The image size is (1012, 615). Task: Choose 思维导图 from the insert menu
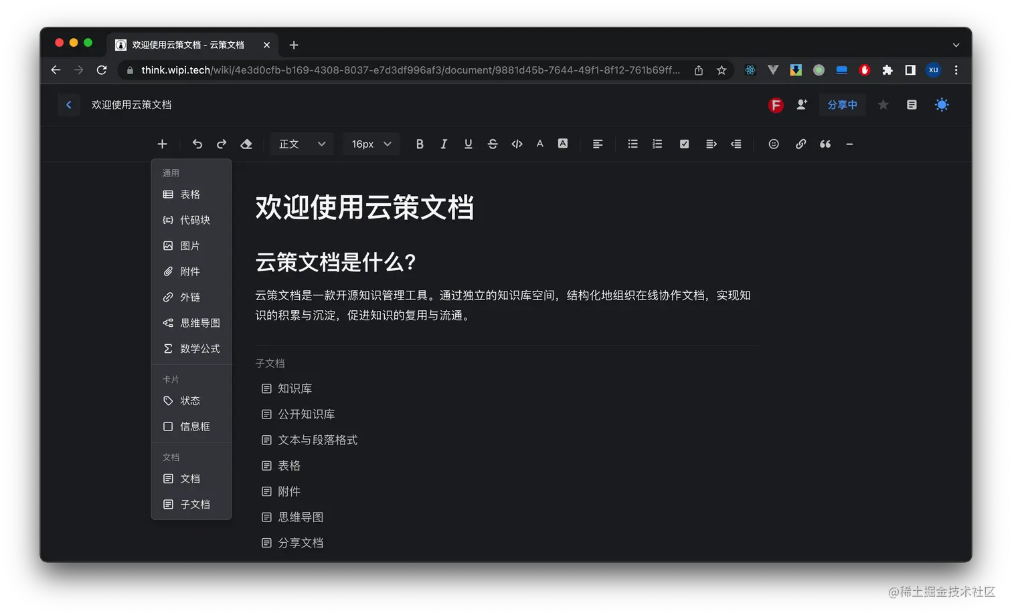coord(199,323)
